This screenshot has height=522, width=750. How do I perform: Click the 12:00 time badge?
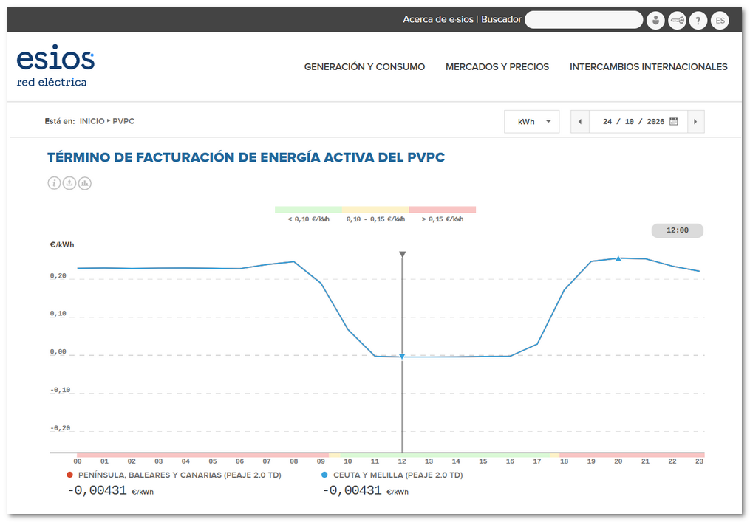pyautogui.click(x=678, y=230)
